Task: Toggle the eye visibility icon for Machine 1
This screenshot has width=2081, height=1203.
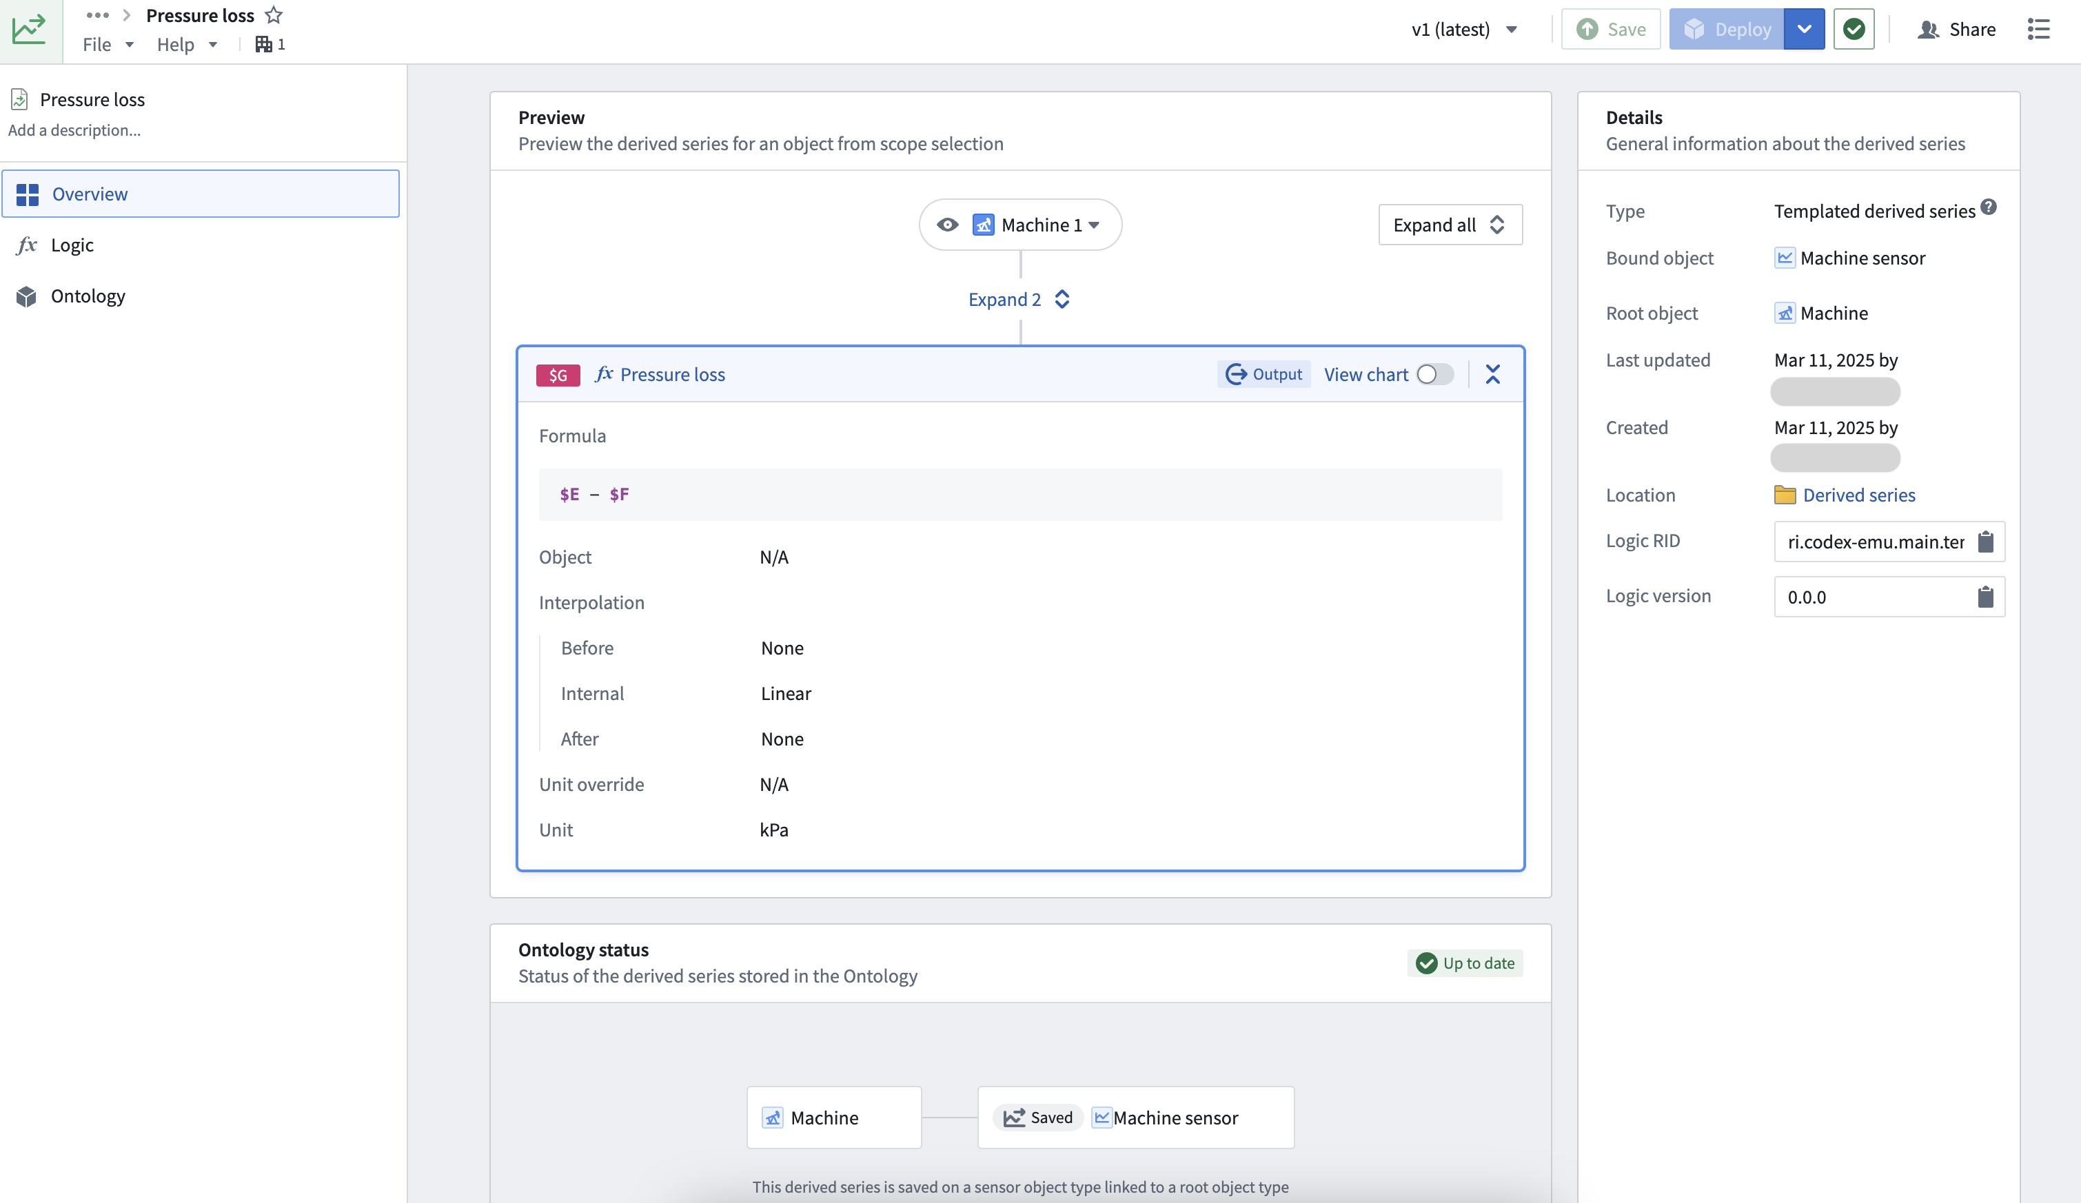Action: 948,225
